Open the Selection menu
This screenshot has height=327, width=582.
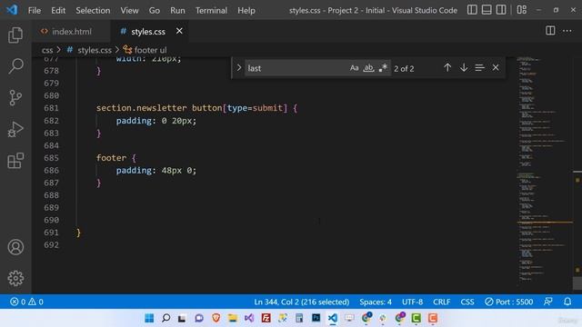pos(93,10)
